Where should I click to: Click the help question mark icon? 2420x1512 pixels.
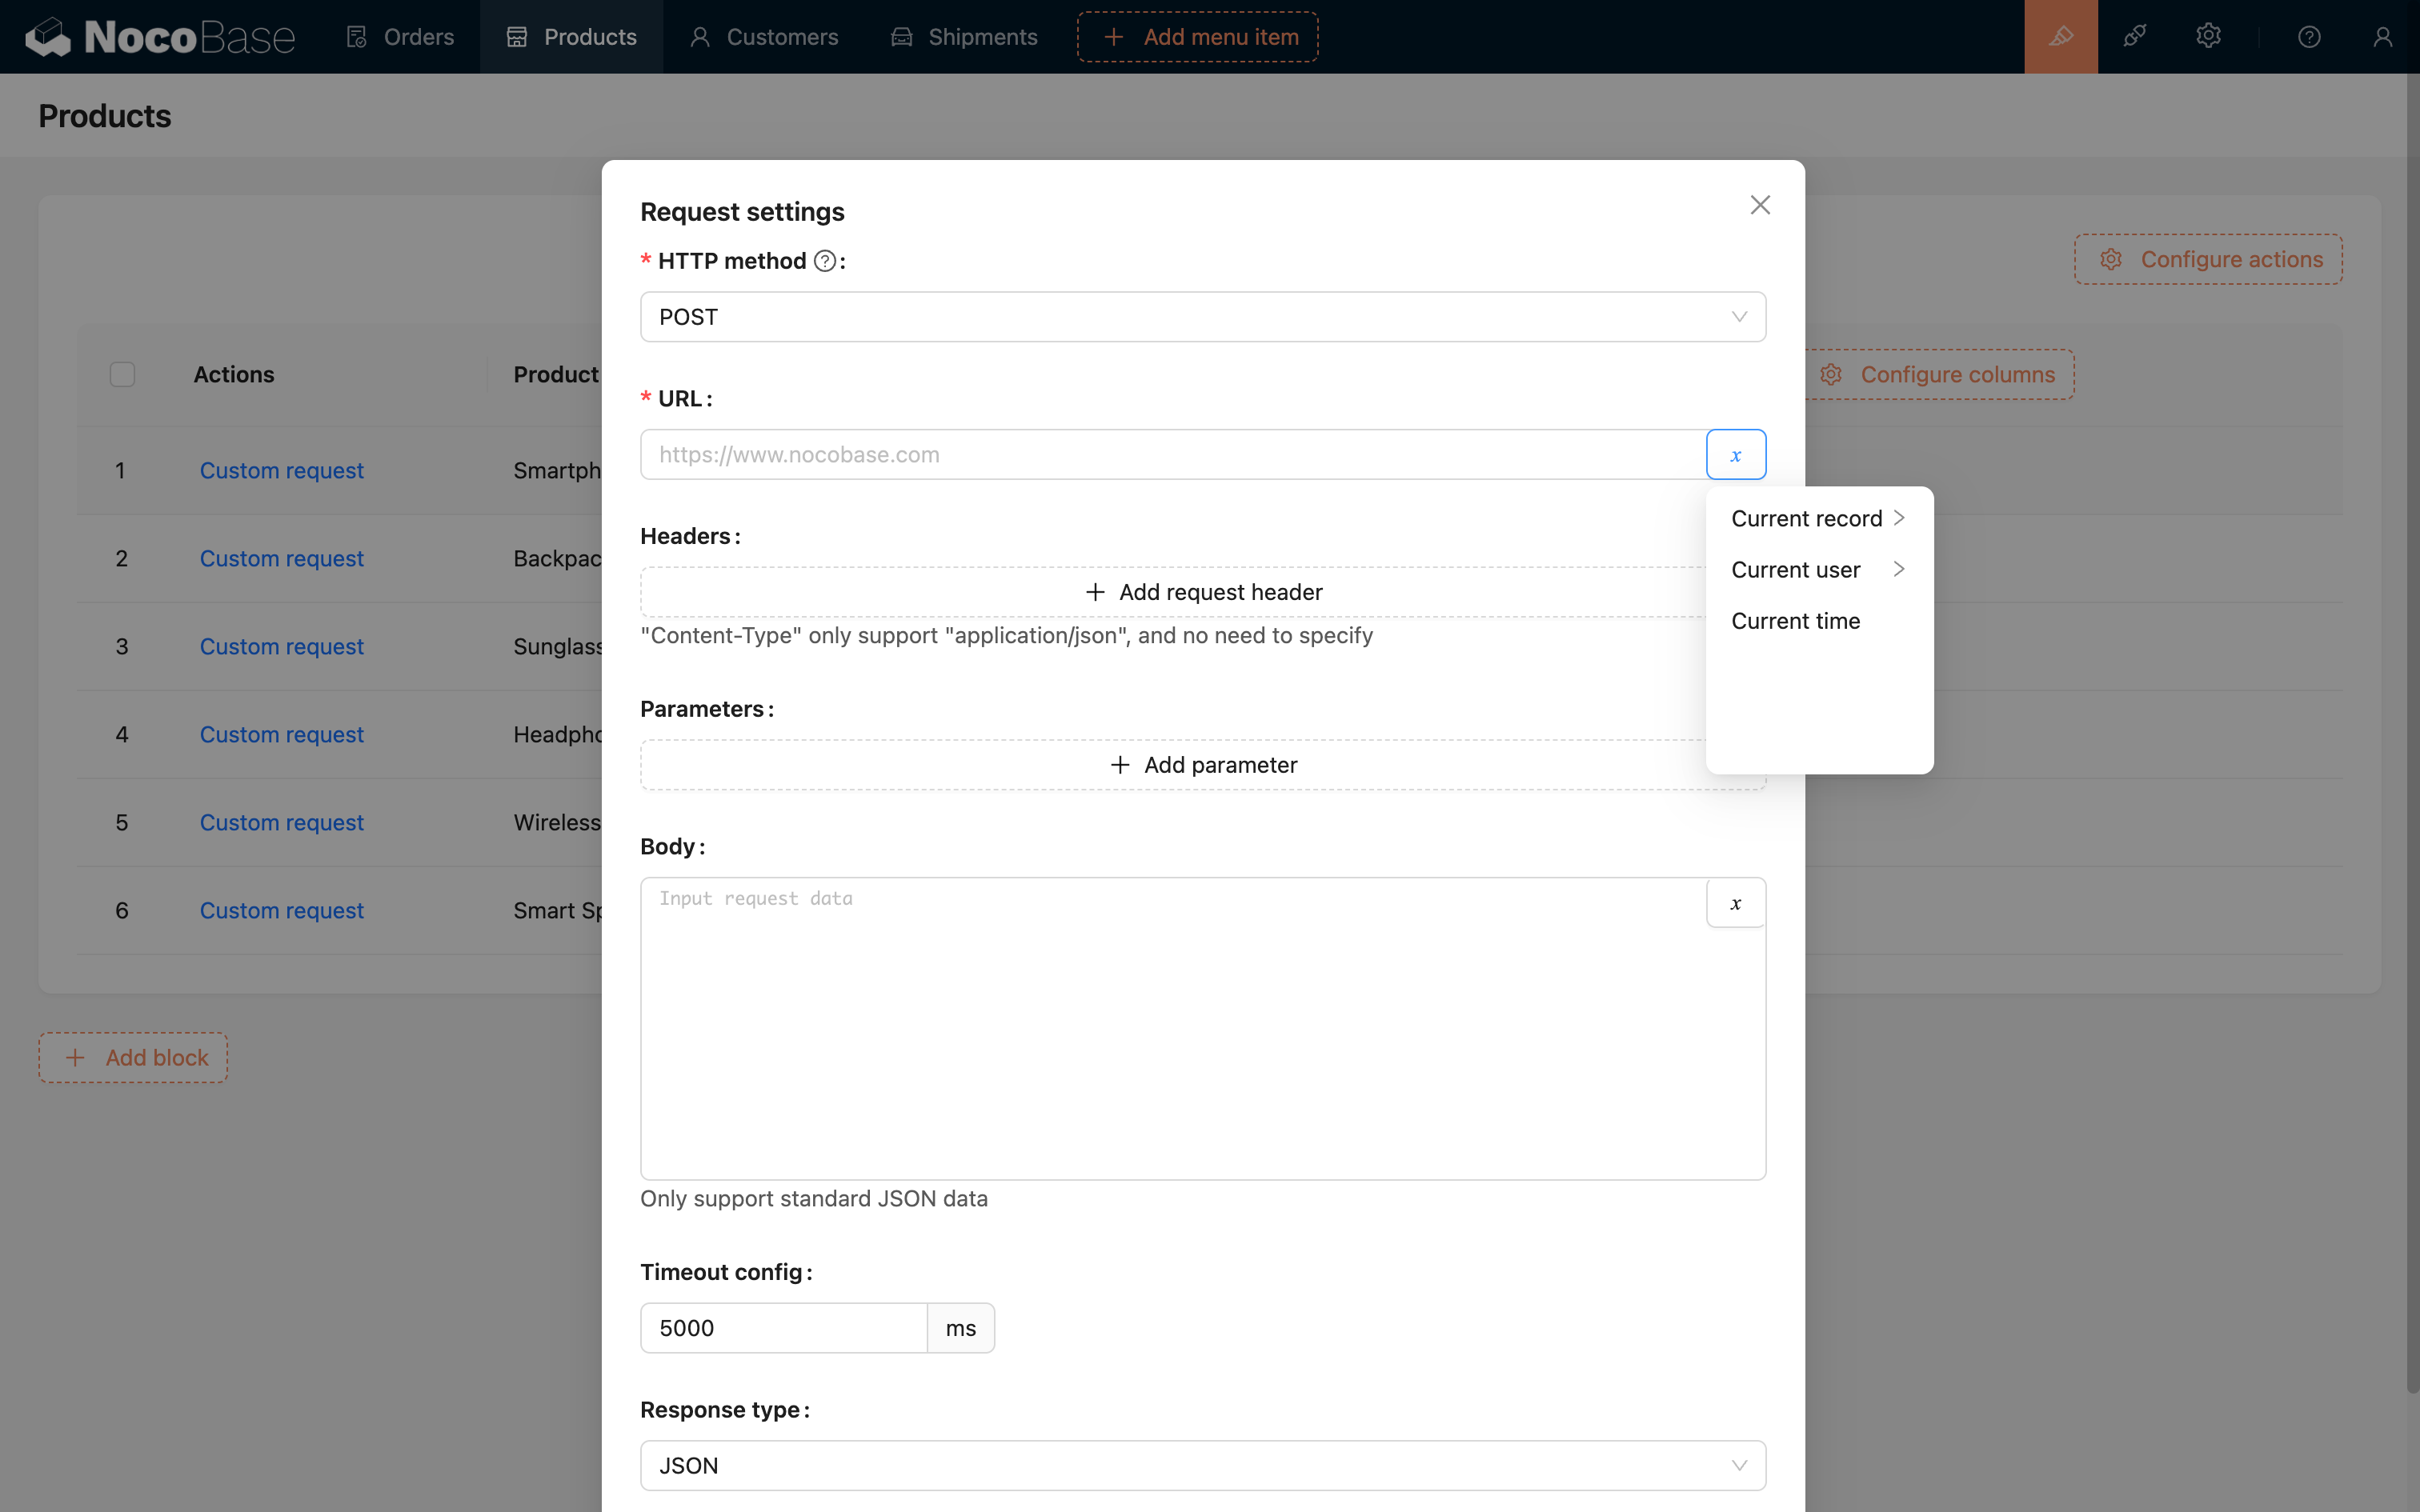coord(2309,37)
